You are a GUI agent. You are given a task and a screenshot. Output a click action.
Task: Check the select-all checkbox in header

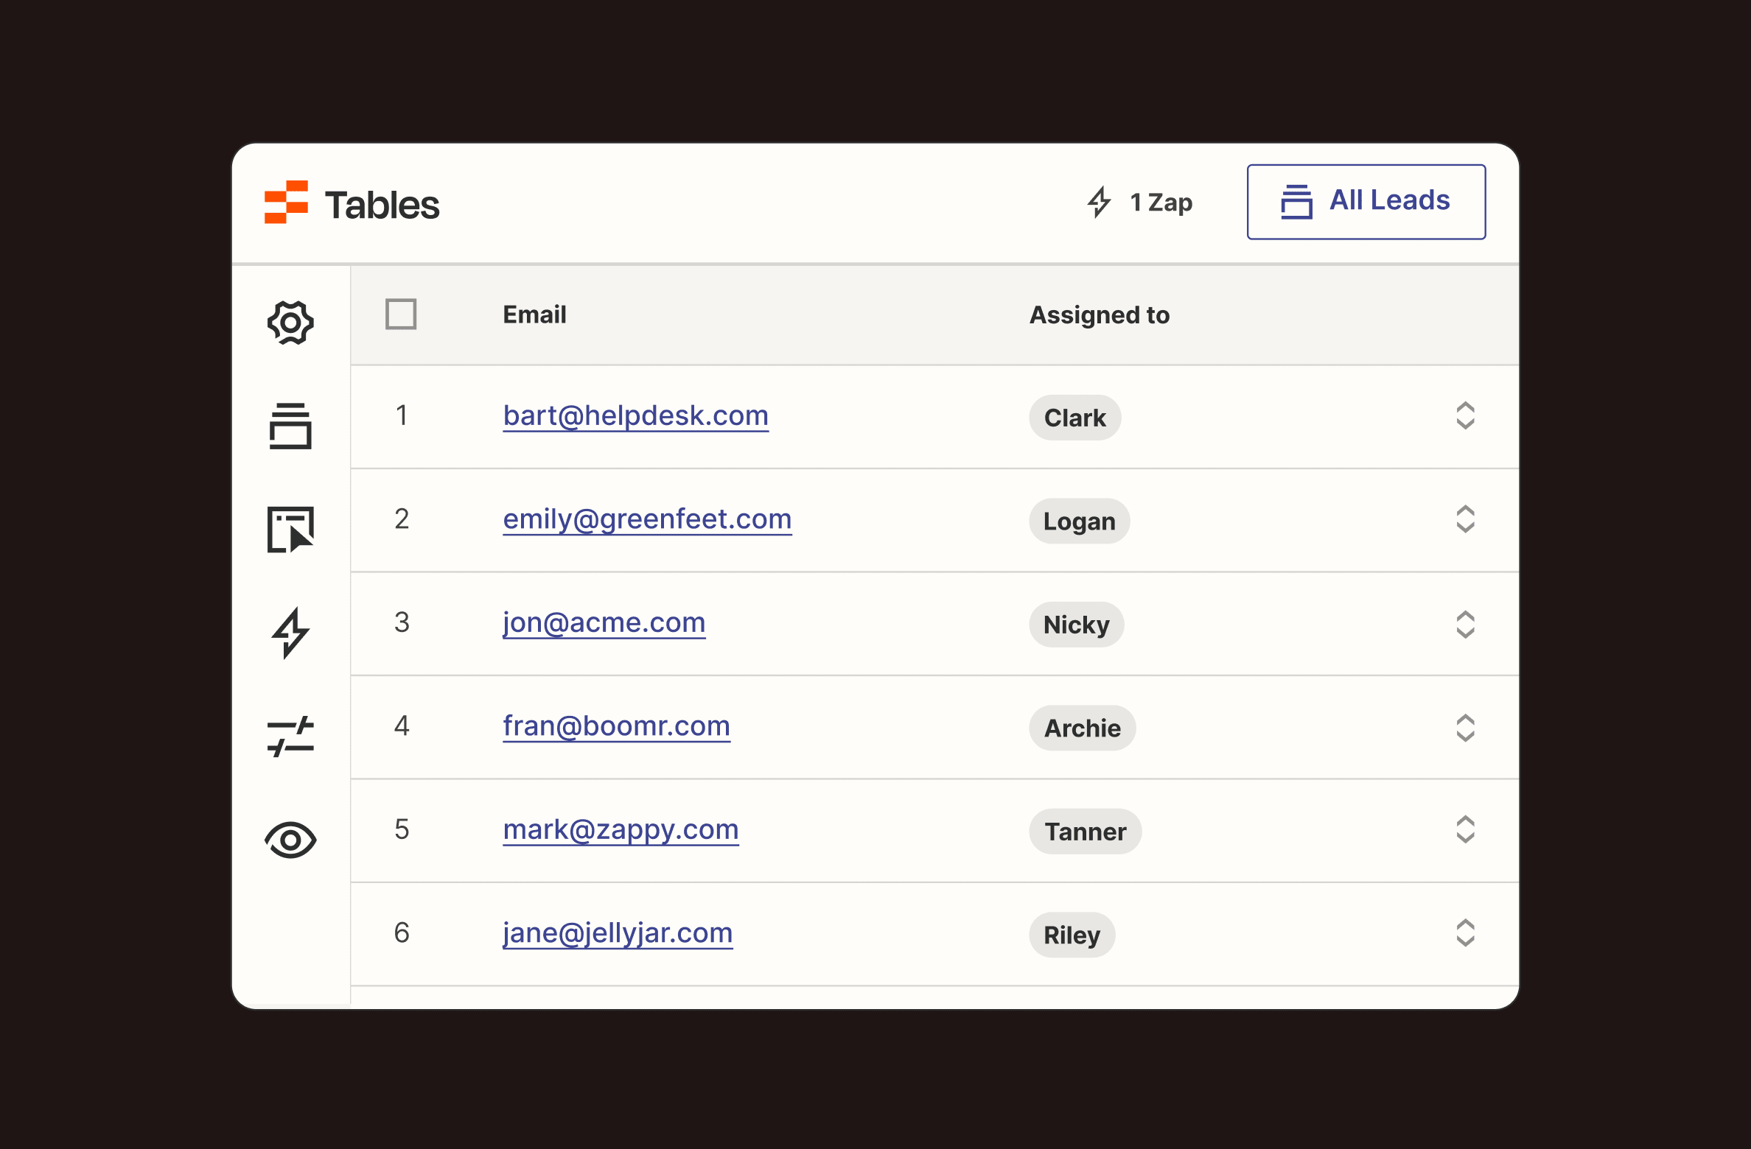pos(401,315)
